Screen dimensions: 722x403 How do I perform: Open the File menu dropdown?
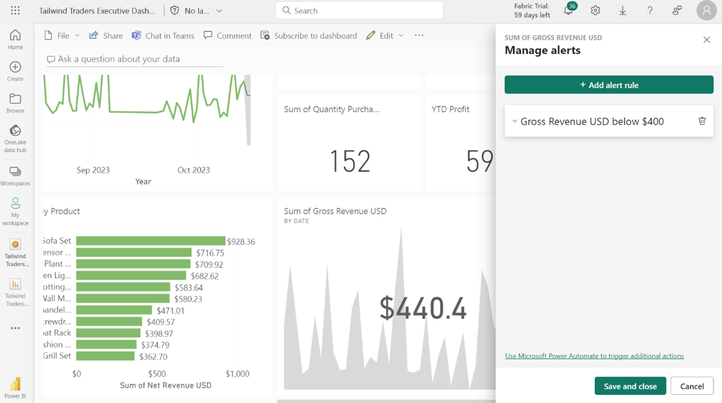pyautogui.click(x=63, y=36)
